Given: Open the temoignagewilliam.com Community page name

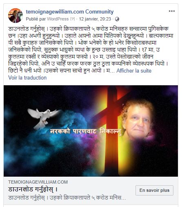Looking at the screenshot, I should 70,12.
